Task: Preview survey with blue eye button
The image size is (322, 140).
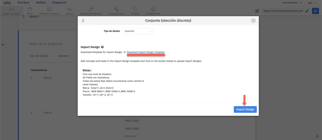Action: point(315,11)
